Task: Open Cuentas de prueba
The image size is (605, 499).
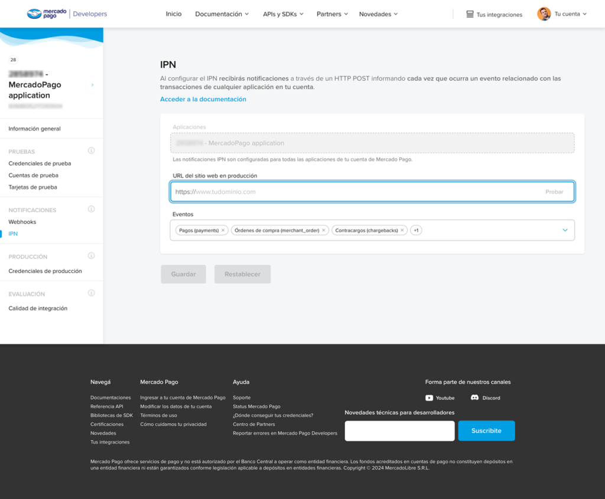Action: click(x=34, y=175)
